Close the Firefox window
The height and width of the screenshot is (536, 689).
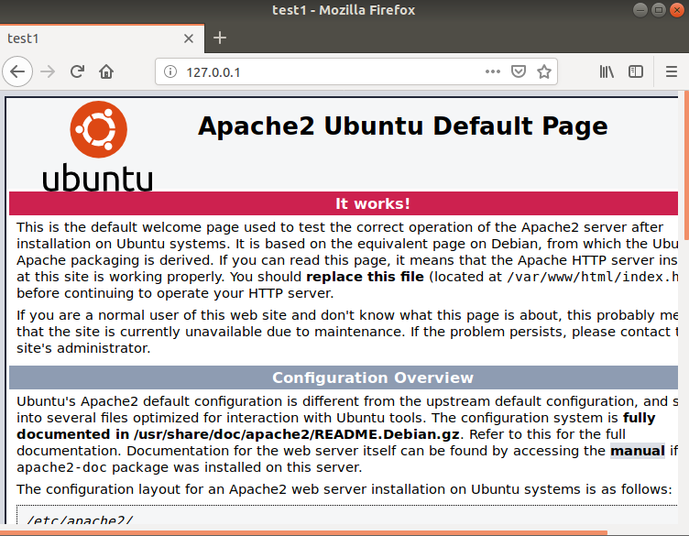pyautogui.click(x=677, y=10)
